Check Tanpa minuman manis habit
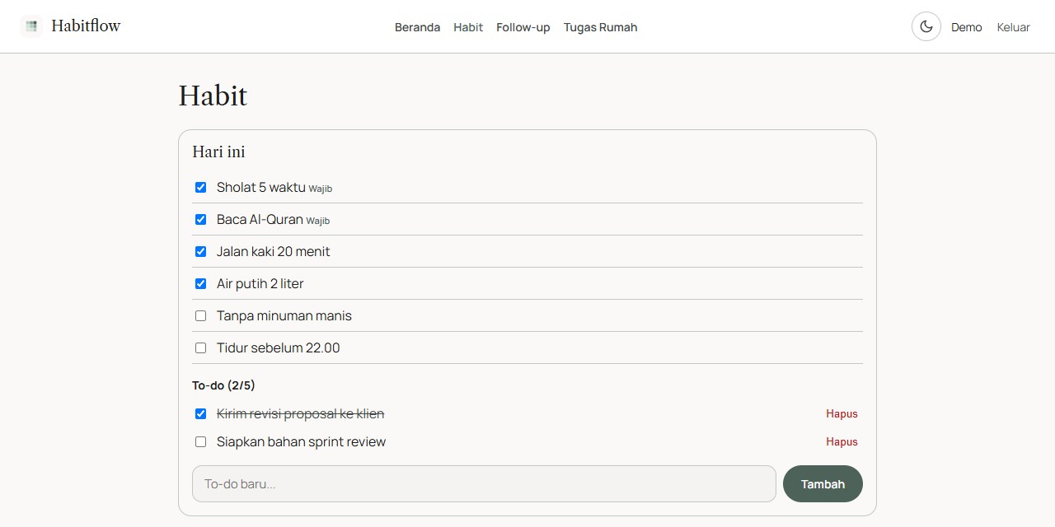 click(200, 316)
